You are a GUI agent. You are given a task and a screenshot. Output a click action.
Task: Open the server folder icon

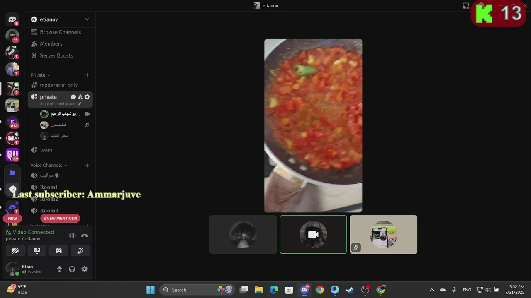[12, 173]
